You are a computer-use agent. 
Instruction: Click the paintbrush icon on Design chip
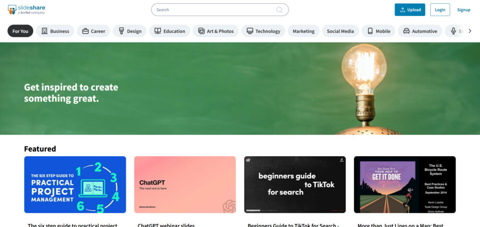(x=121, y=31)
